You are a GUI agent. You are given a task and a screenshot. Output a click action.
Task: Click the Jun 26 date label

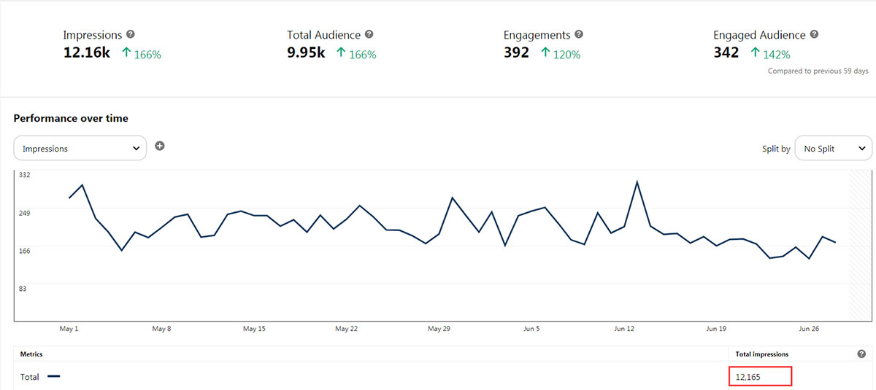(810, 329)
